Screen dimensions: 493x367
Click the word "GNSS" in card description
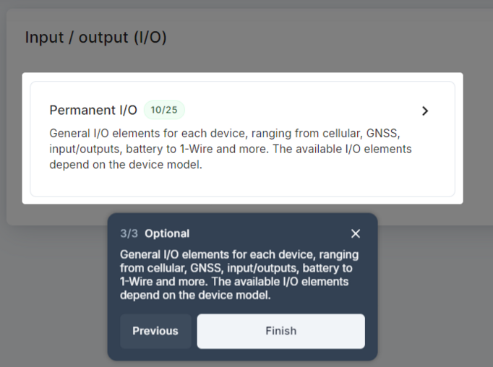pyautogui.click(x=383, y=134)
